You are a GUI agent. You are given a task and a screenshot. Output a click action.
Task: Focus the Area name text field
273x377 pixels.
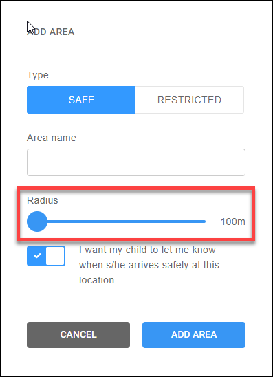(136, 162)
